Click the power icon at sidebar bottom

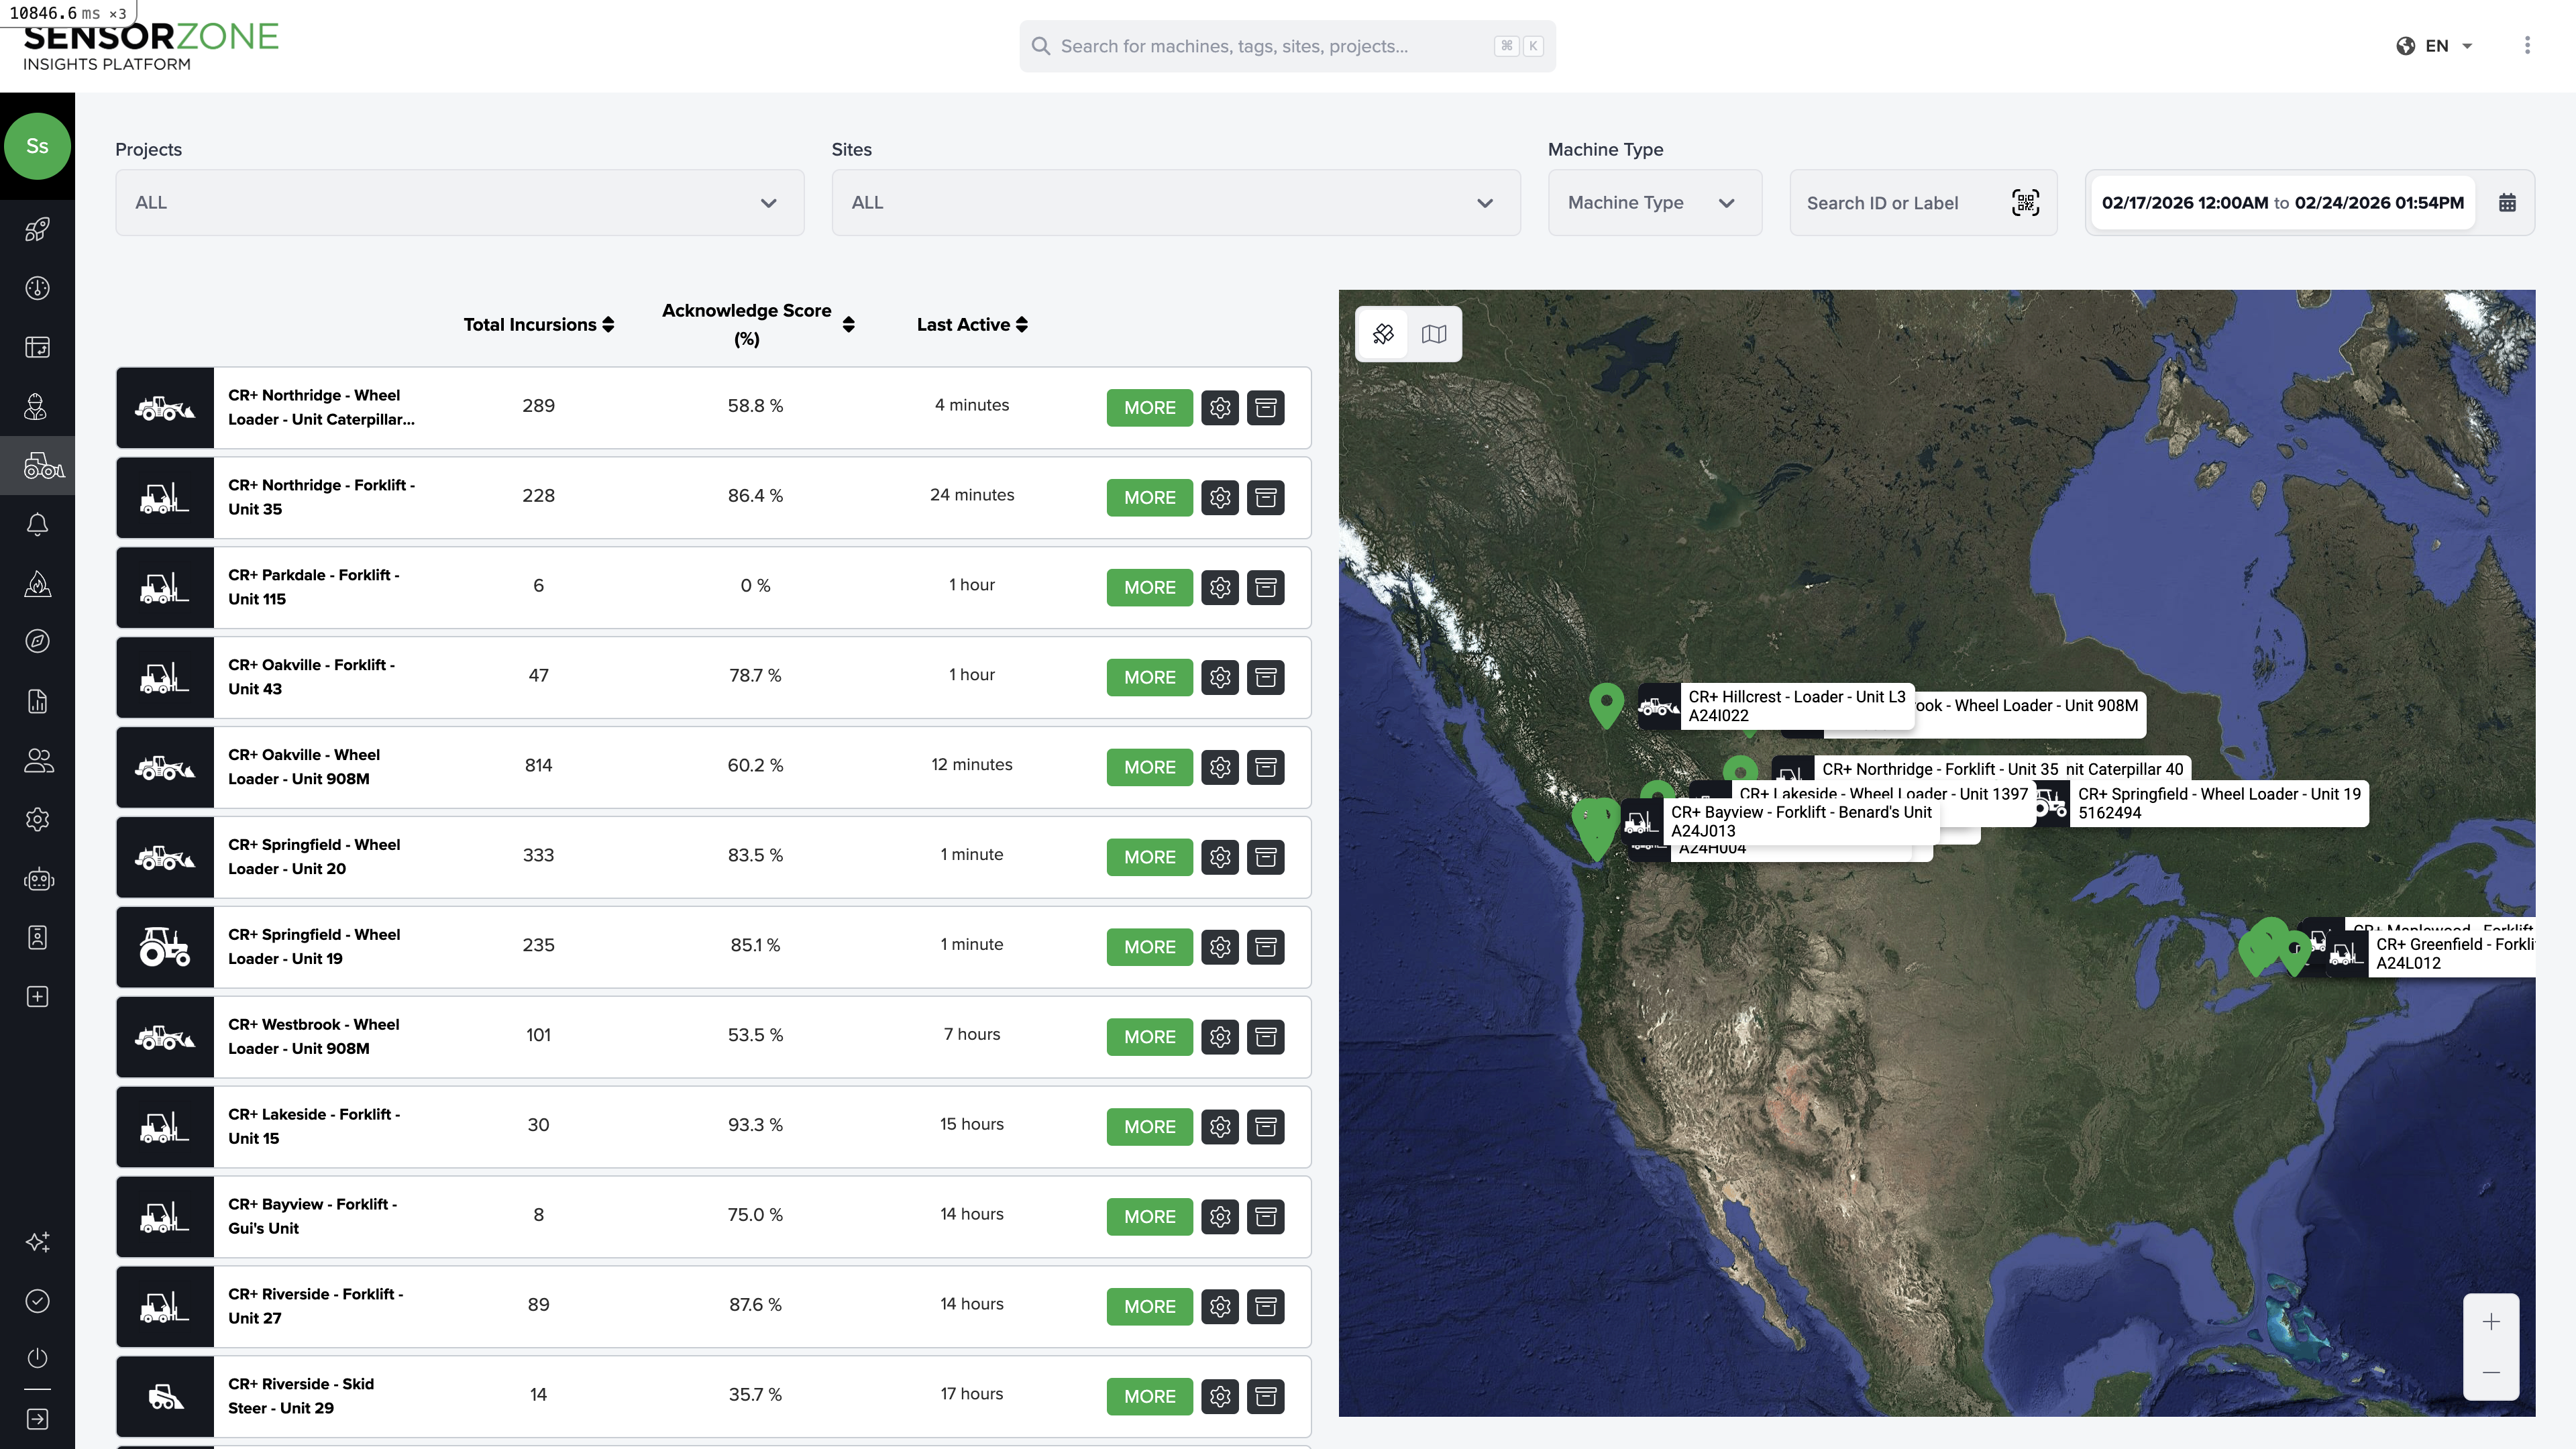click(37, 1357)
